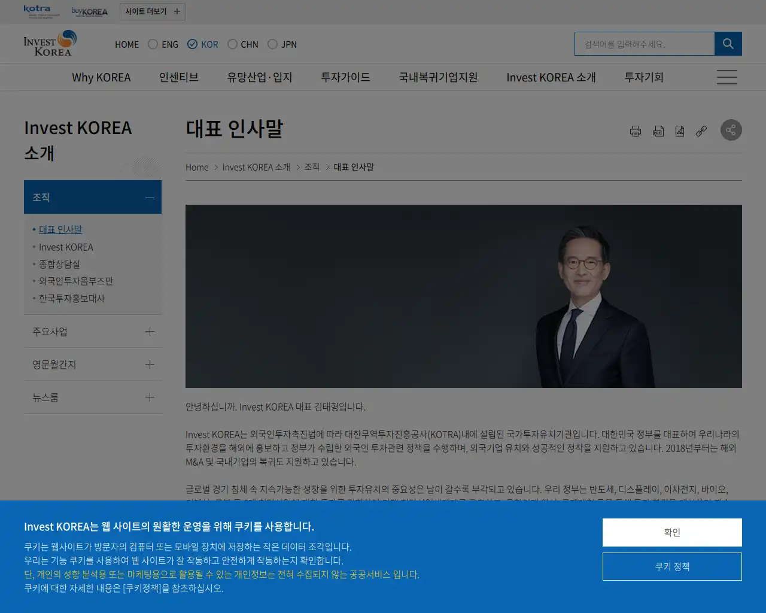Open the PDF download icon
Viewport: 766px width, 613px height.
click(657, 131)
